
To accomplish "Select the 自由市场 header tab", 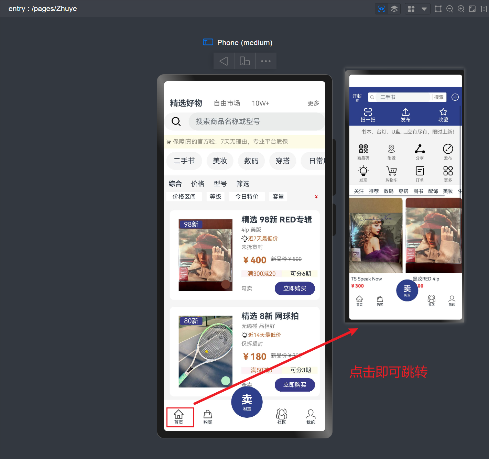I will coord(227,103).
